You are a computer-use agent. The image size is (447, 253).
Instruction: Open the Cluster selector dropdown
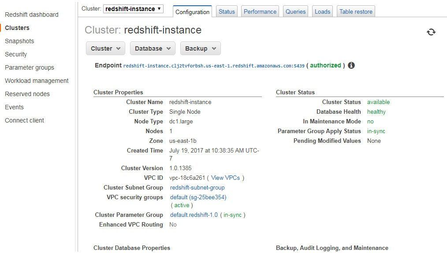[x=133, y=9]
